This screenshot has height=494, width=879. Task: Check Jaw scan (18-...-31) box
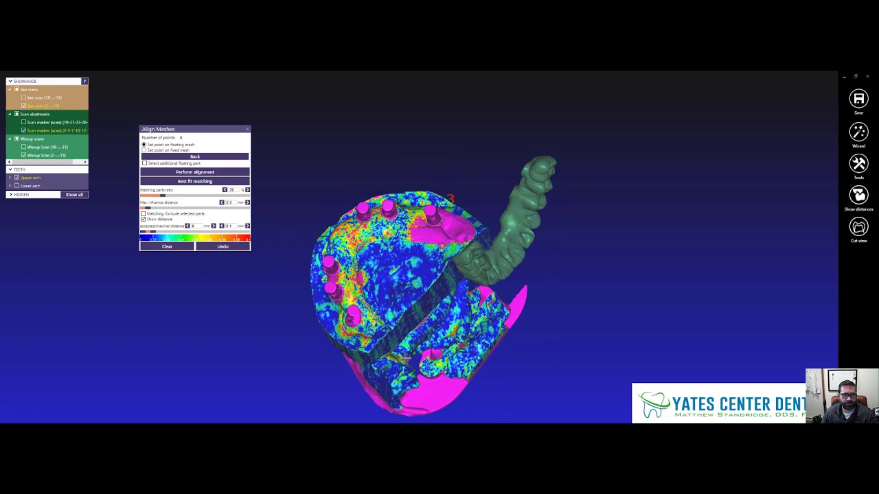[23, 97]
